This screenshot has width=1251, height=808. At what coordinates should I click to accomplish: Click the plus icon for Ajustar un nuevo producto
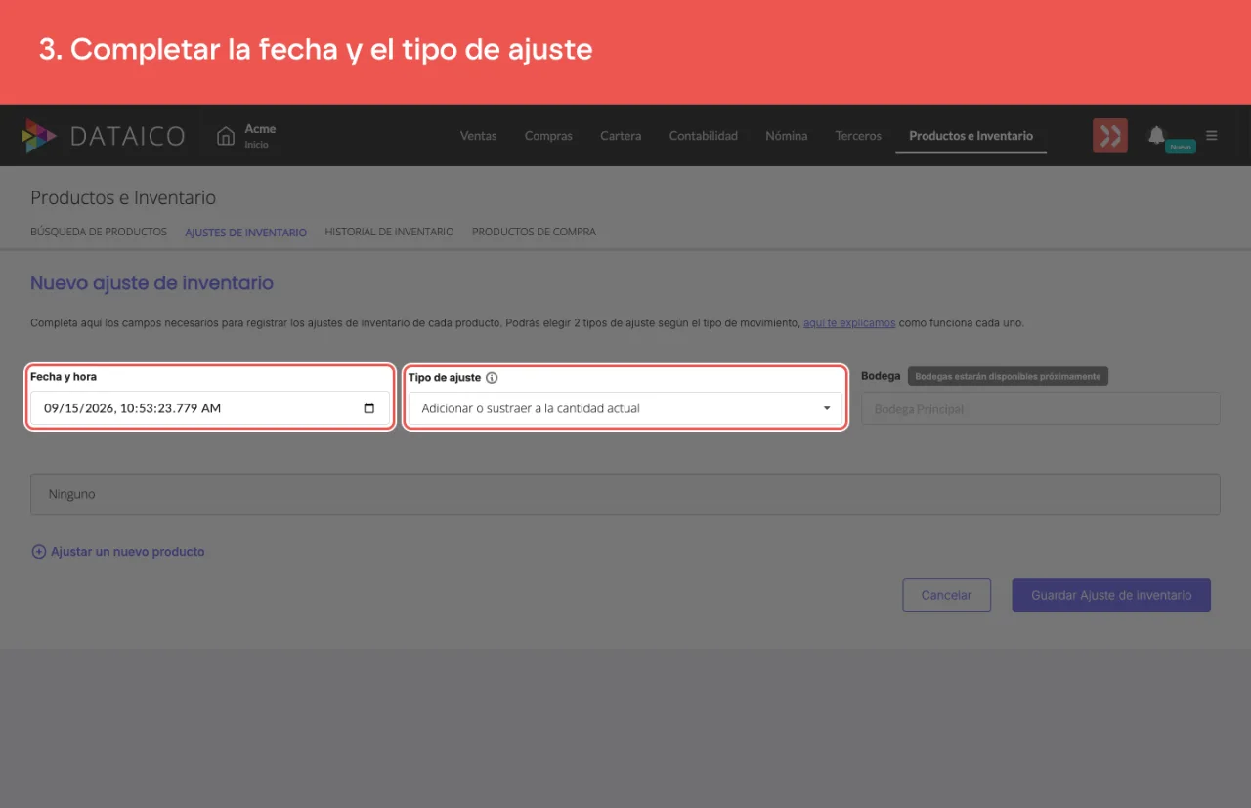pos(39,552)
